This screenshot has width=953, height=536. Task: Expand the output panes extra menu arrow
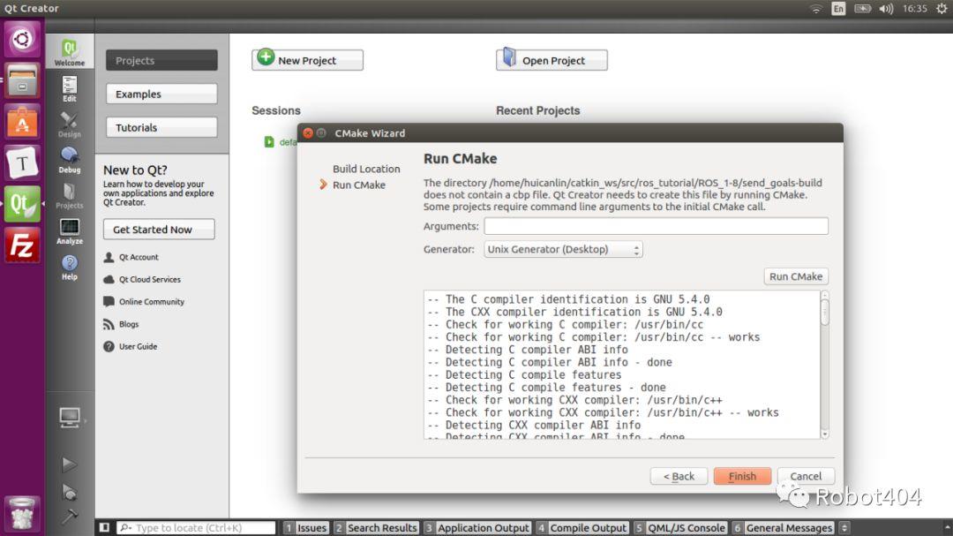pyautogui.click(x=844, y=527)
